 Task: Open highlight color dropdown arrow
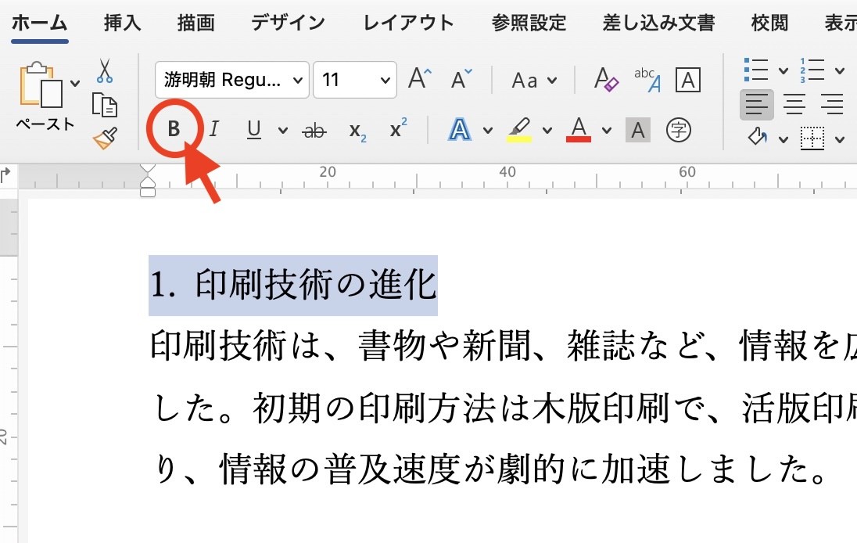[547, 130]
